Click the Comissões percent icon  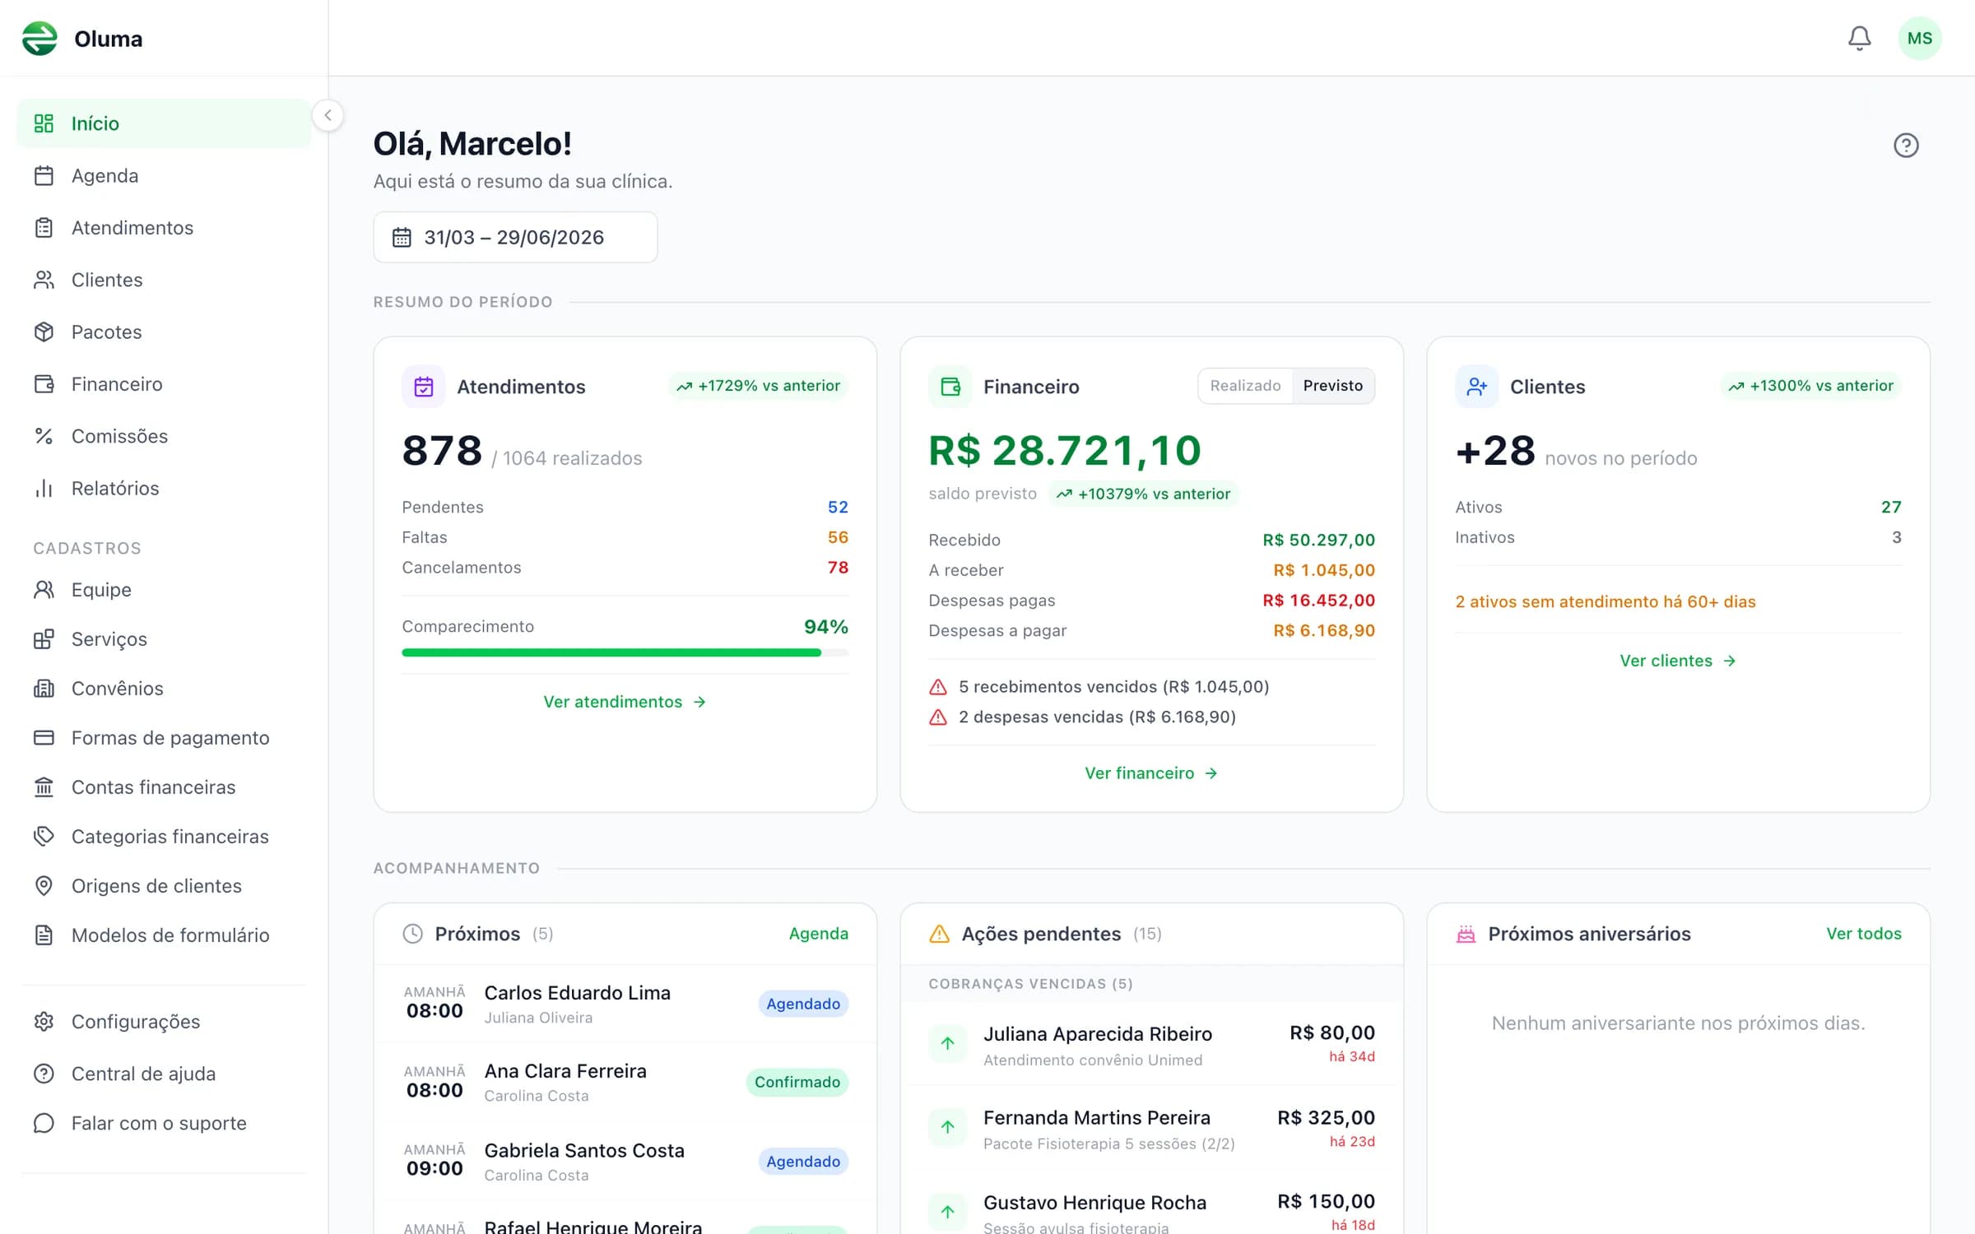[x=44, y=436]
